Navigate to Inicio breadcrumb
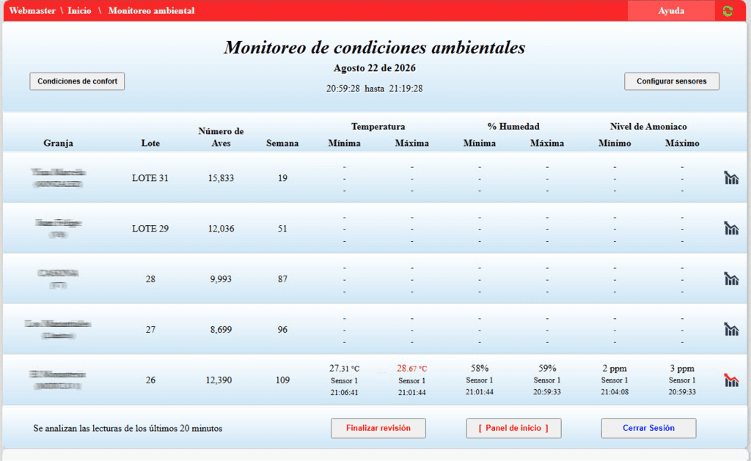 point(79,11)
